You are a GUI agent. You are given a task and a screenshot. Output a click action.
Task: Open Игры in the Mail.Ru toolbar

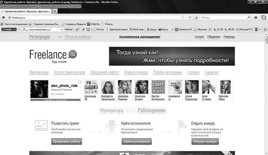coord(152,30)
